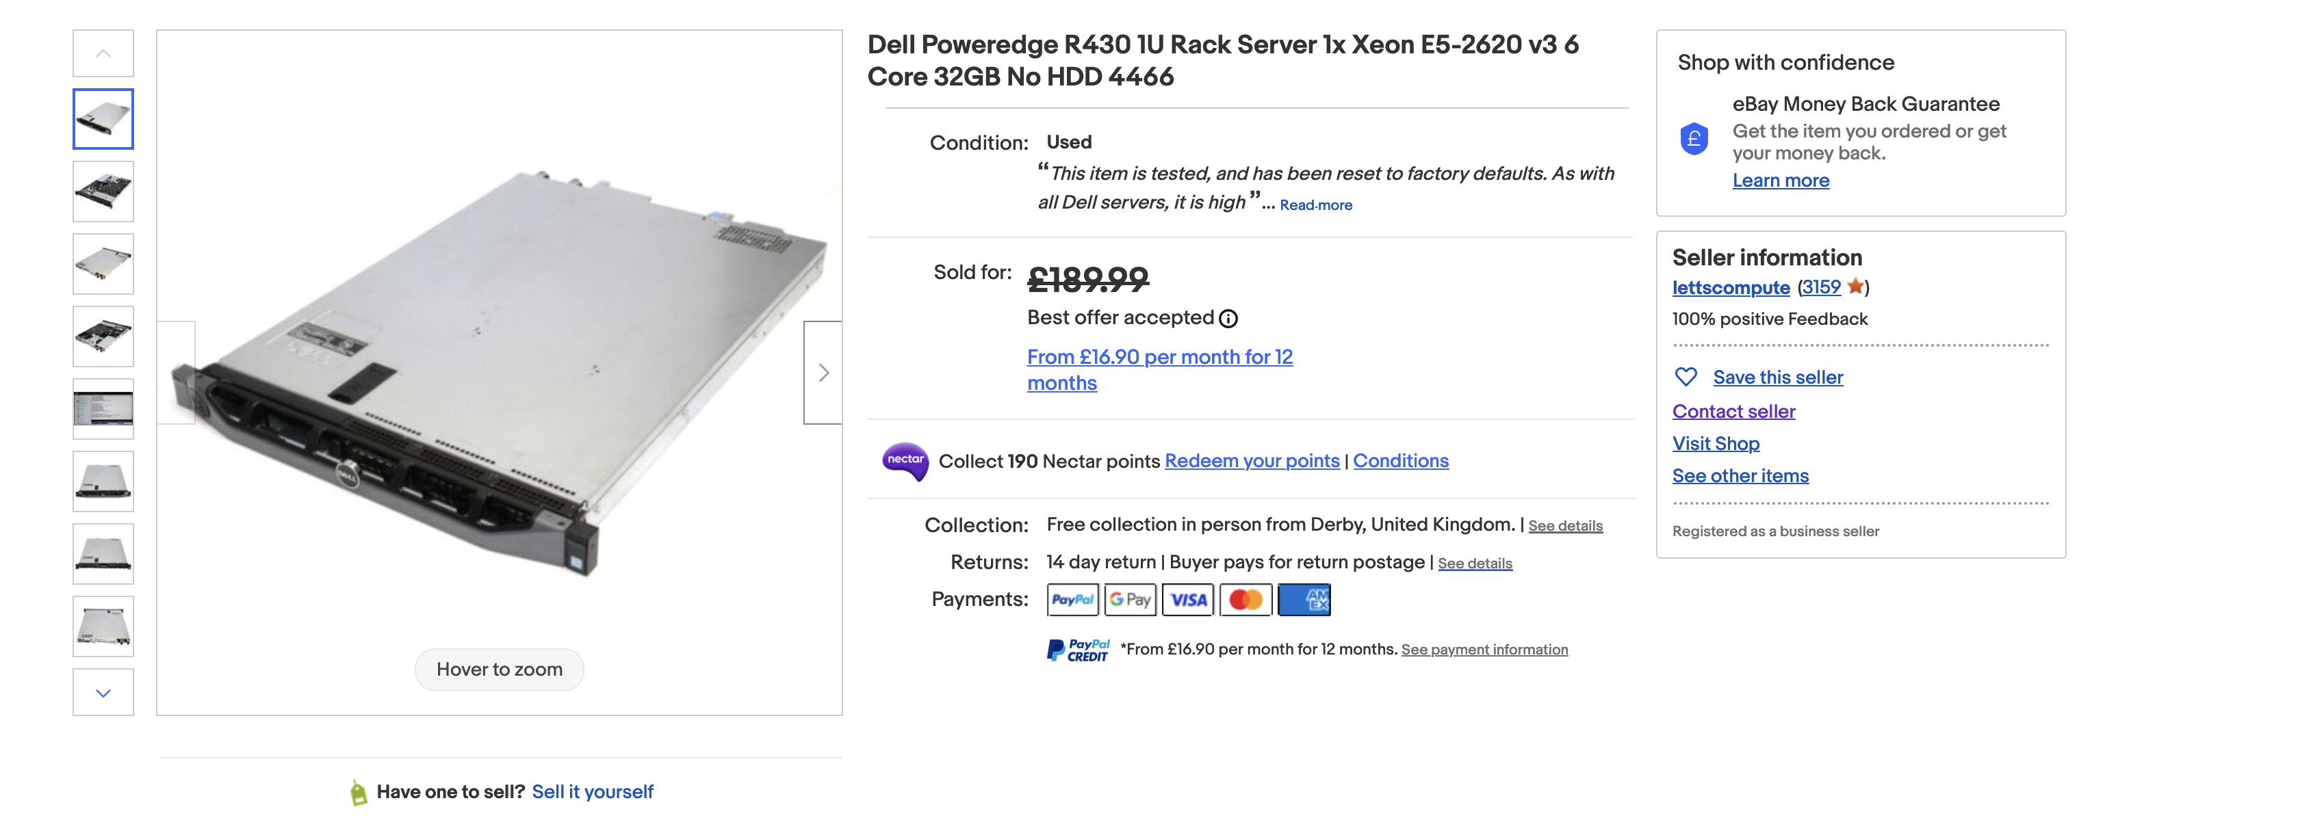Click the Money Back Guarantee shield icon
Image resolution: width=2298 pixels, height=833 pixels.
[1693, 139]
